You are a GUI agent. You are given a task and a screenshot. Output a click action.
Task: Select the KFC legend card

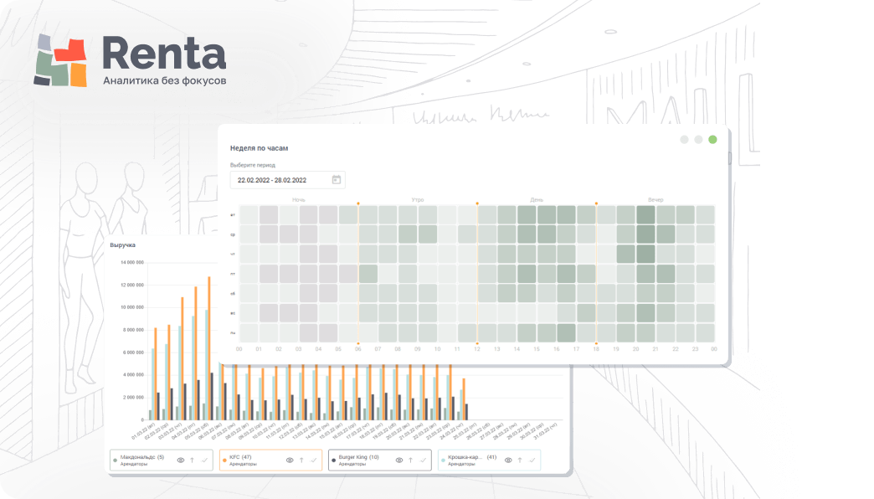[270, 460]
